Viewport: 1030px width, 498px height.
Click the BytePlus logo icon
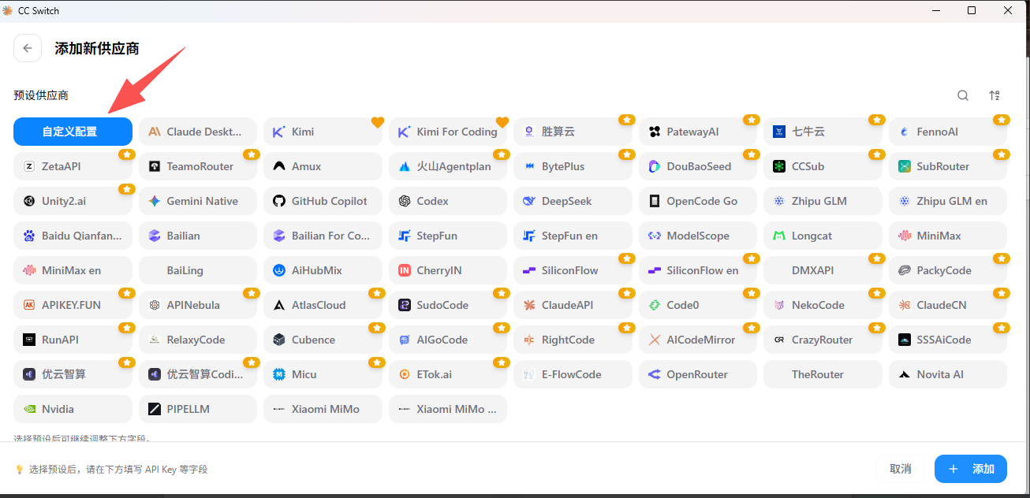(x=529, y=166)
